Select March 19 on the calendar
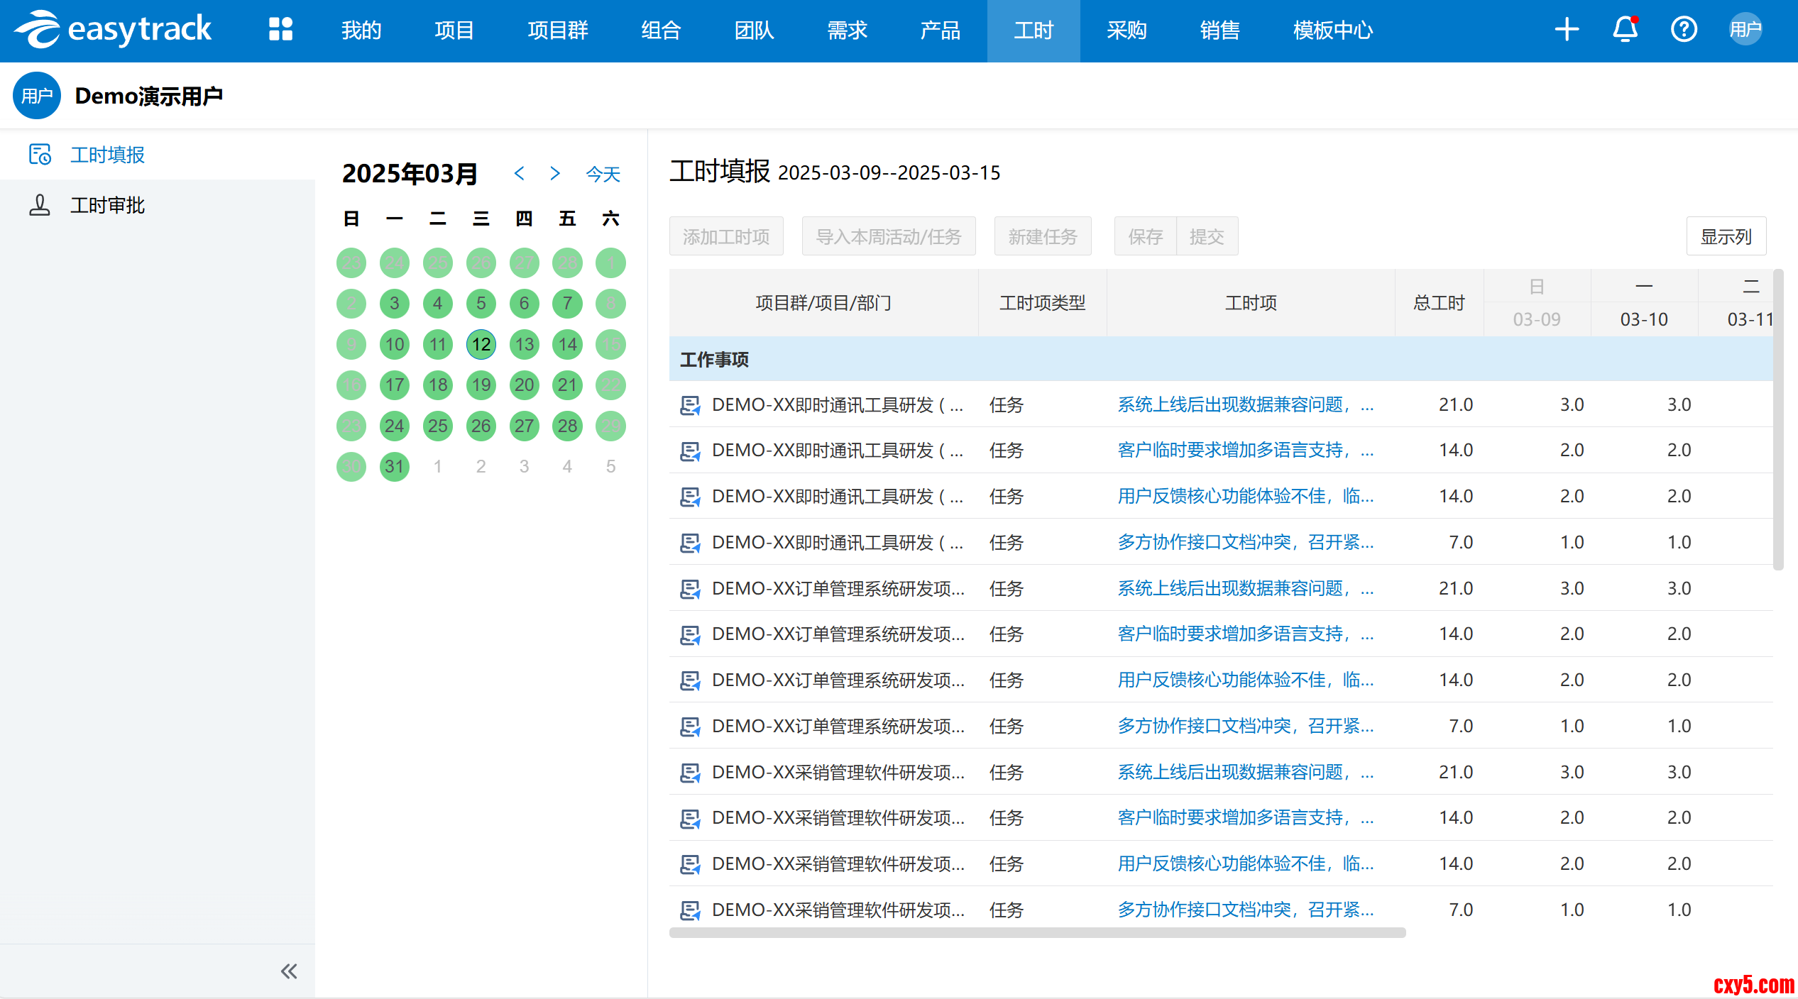 pos(481,385)
